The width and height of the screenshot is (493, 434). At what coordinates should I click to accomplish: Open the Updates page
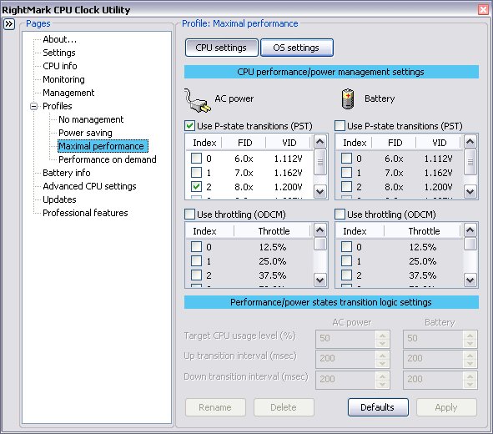(59, 199)
